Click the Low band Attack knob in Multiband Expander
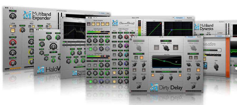The width and height of the screenshot is (237, 105). 13,53
